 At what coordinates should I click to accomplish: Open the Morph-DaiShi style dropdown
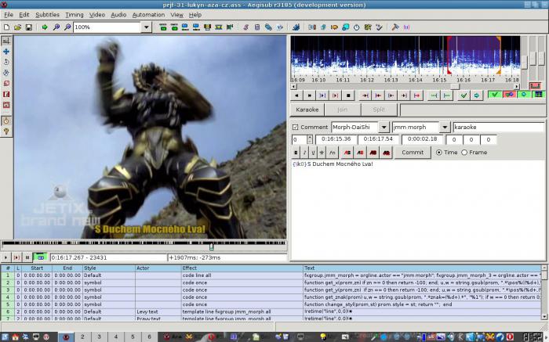(384, 127)
